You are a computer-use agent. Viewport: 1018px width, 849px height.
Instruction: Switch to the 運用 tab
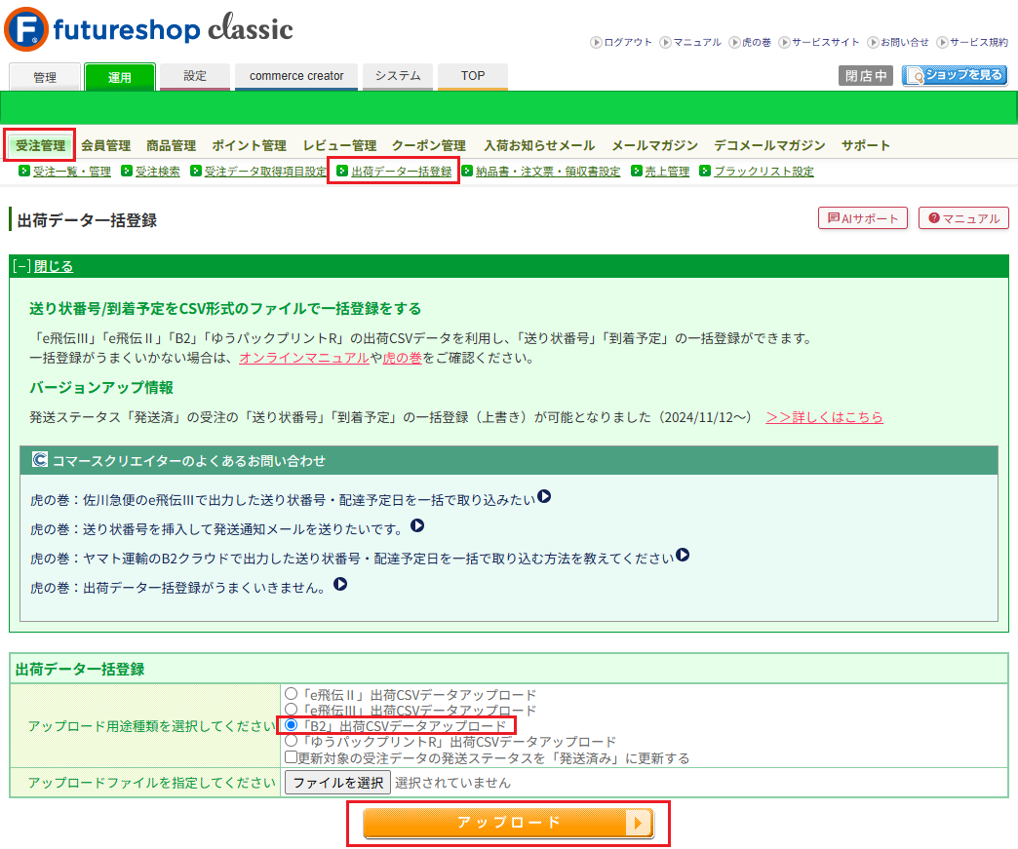[x=120, y=77]
